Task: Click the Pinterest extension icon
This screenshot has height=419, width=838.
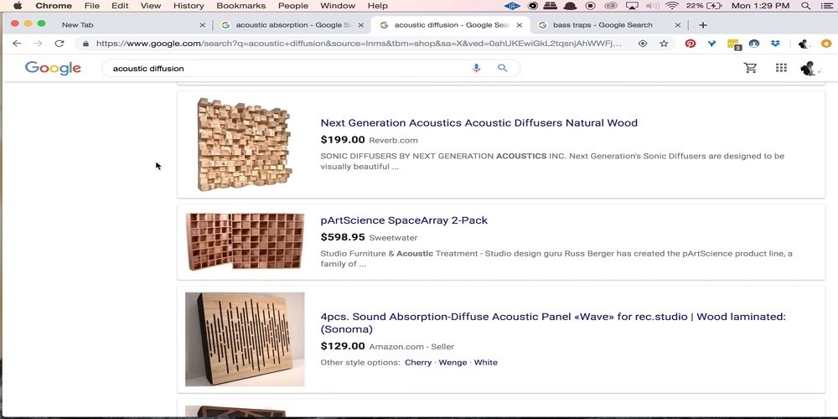Action: pos(691,44)
